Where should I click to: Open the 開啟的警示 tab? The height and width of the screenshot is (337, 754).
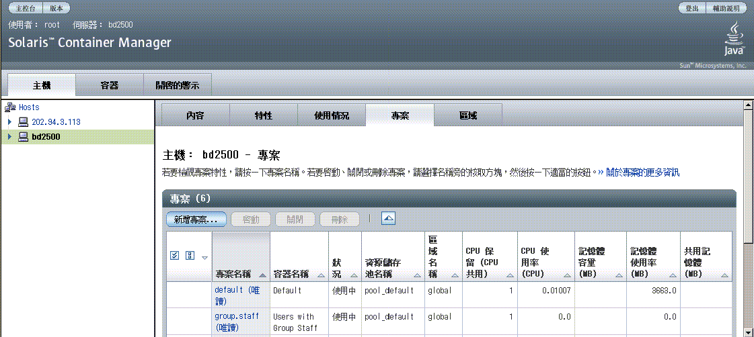click(178, 85)
